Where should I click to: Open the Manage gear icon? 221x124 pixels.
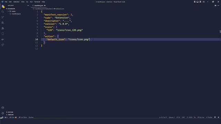(x=3, y=113)
